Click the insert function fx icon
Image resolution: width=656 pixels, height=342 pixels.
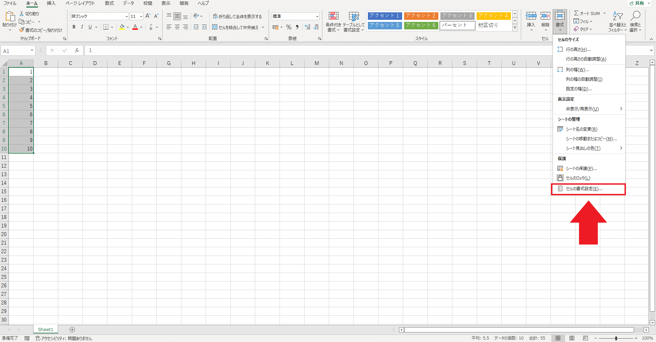pyautogui.click(x=77, y=50)
